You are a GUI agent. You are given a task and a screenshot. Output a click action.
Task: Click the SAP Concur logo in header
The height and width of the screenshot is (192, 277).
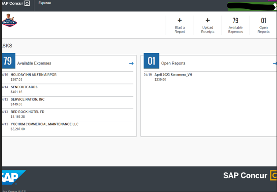(x=15, y=4)
